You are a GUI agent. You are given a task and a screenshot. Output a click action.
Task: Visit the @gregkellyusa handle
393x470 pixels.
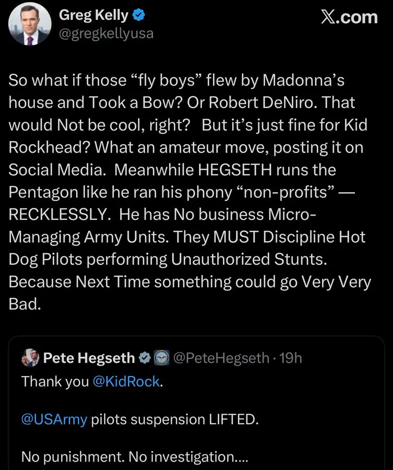tap(106, 33)
